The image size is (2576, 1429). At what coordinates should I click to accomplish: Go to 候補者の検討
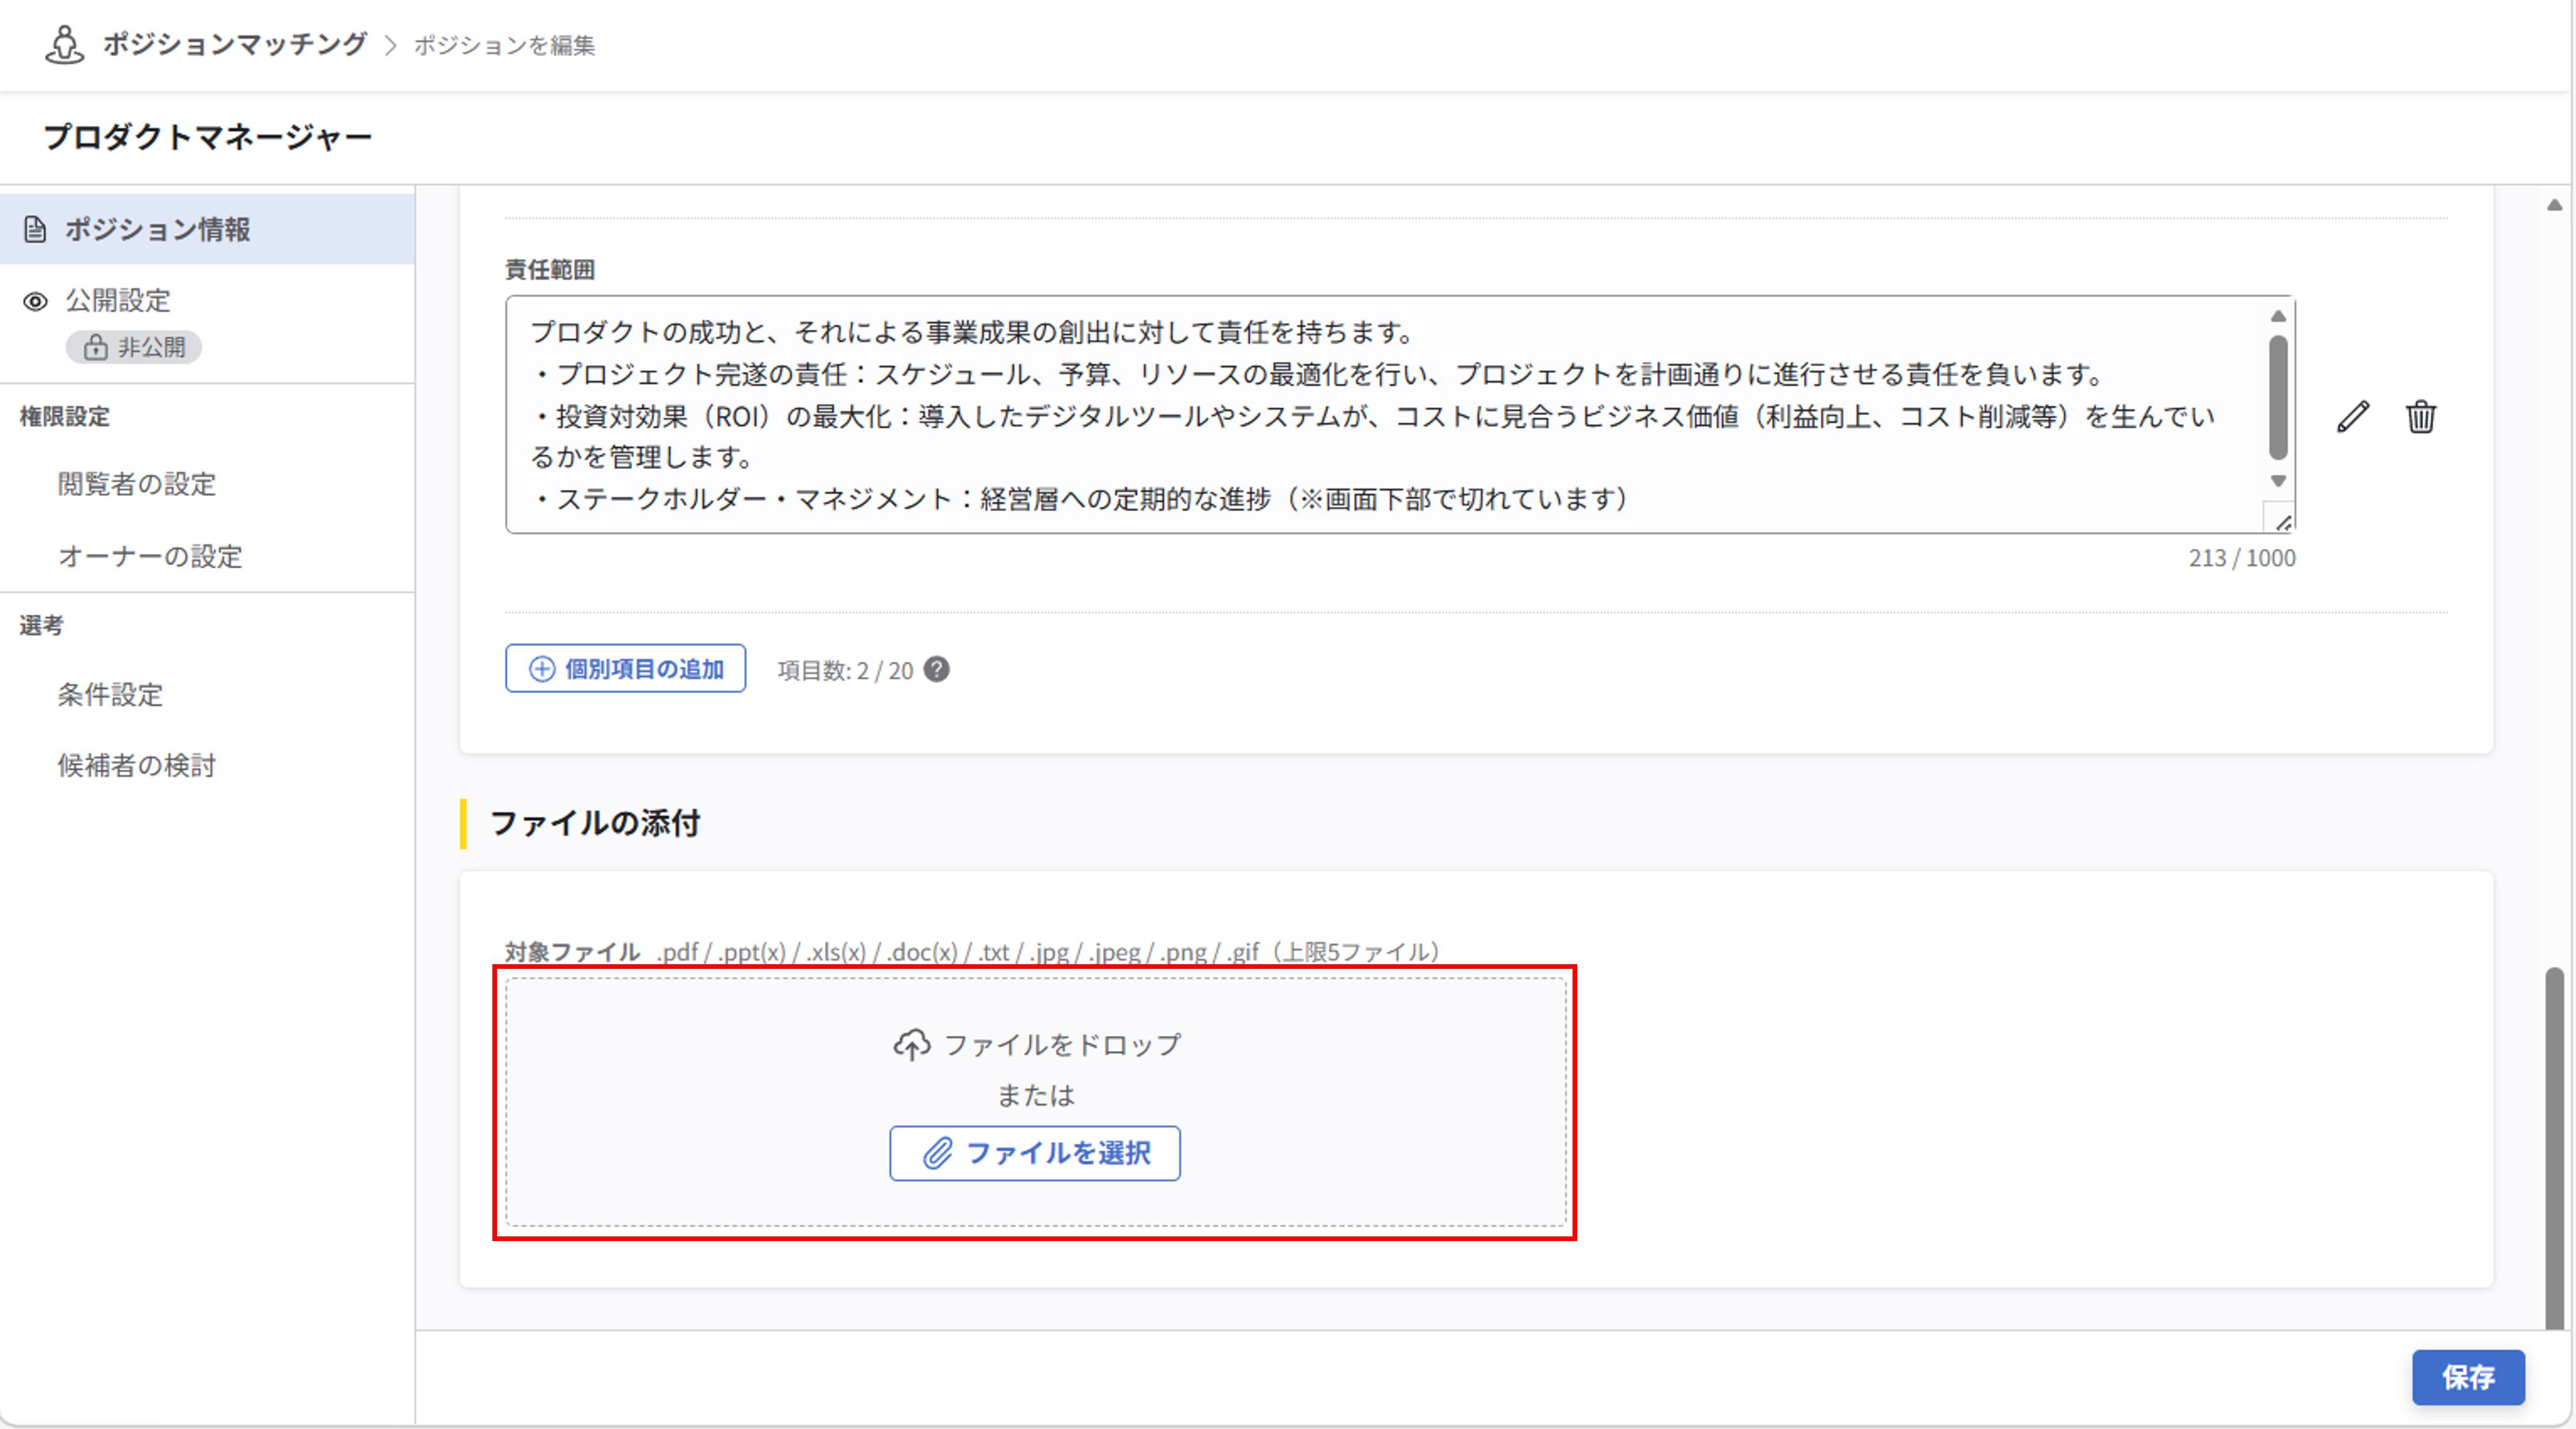tap(137, 765)
